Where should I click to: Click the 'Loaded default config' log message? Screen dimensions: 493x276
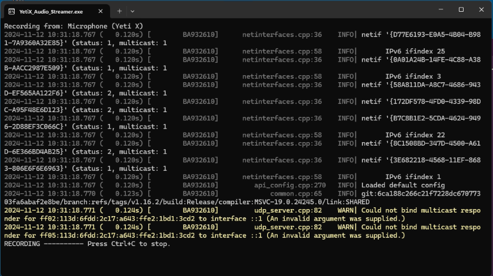pos(403,185)
